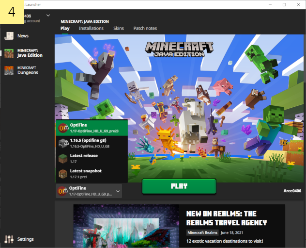This screenshot has width=306, height=248.
Task: Launch the game with the PLAY button
Action: pyautogui.click(x=179, y=186)
